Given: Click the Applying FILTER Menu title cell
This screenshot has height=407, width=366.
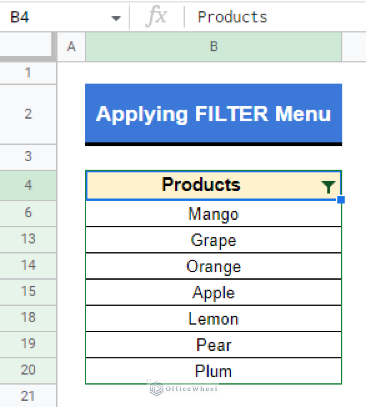Looking at the screenshot, I should pos(213,114).
